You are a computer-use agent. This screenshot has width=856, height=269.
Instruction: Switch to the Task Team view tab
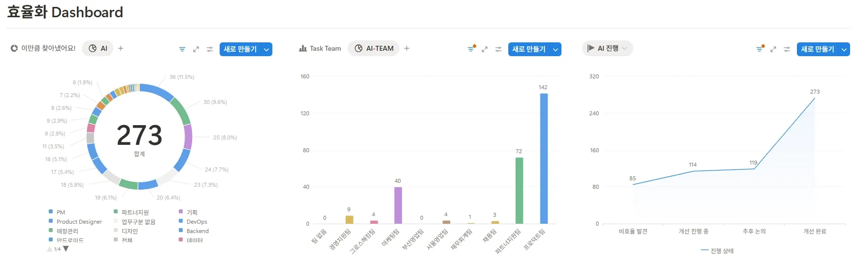320,48
